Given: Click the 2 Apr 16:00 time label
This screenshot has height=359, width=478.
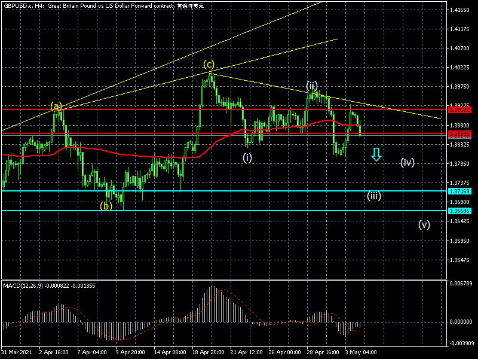Looking at the screenshot, I should coord(54,352).
